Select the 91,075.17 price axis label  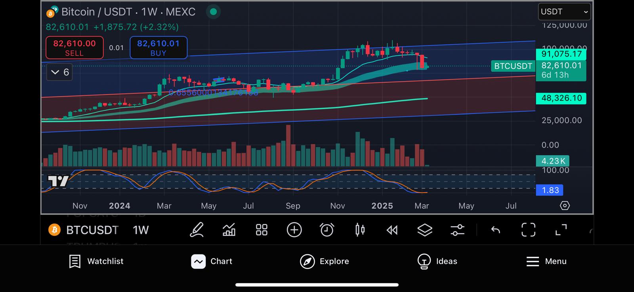[x=561, y=54]
